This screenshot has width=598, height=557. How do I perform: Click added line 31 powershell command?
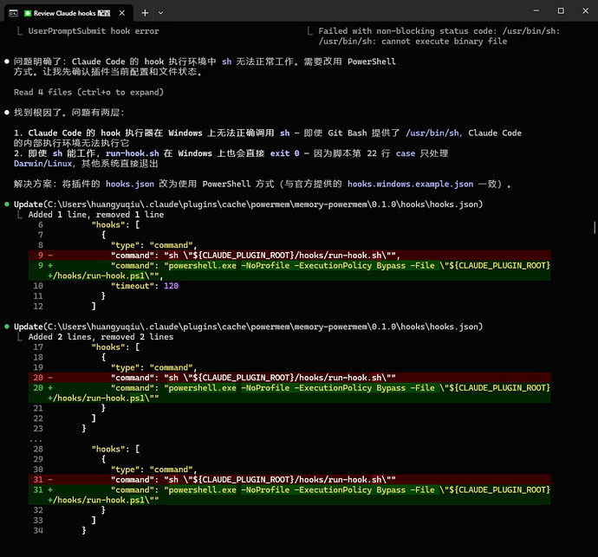click(x=289, y=495)
